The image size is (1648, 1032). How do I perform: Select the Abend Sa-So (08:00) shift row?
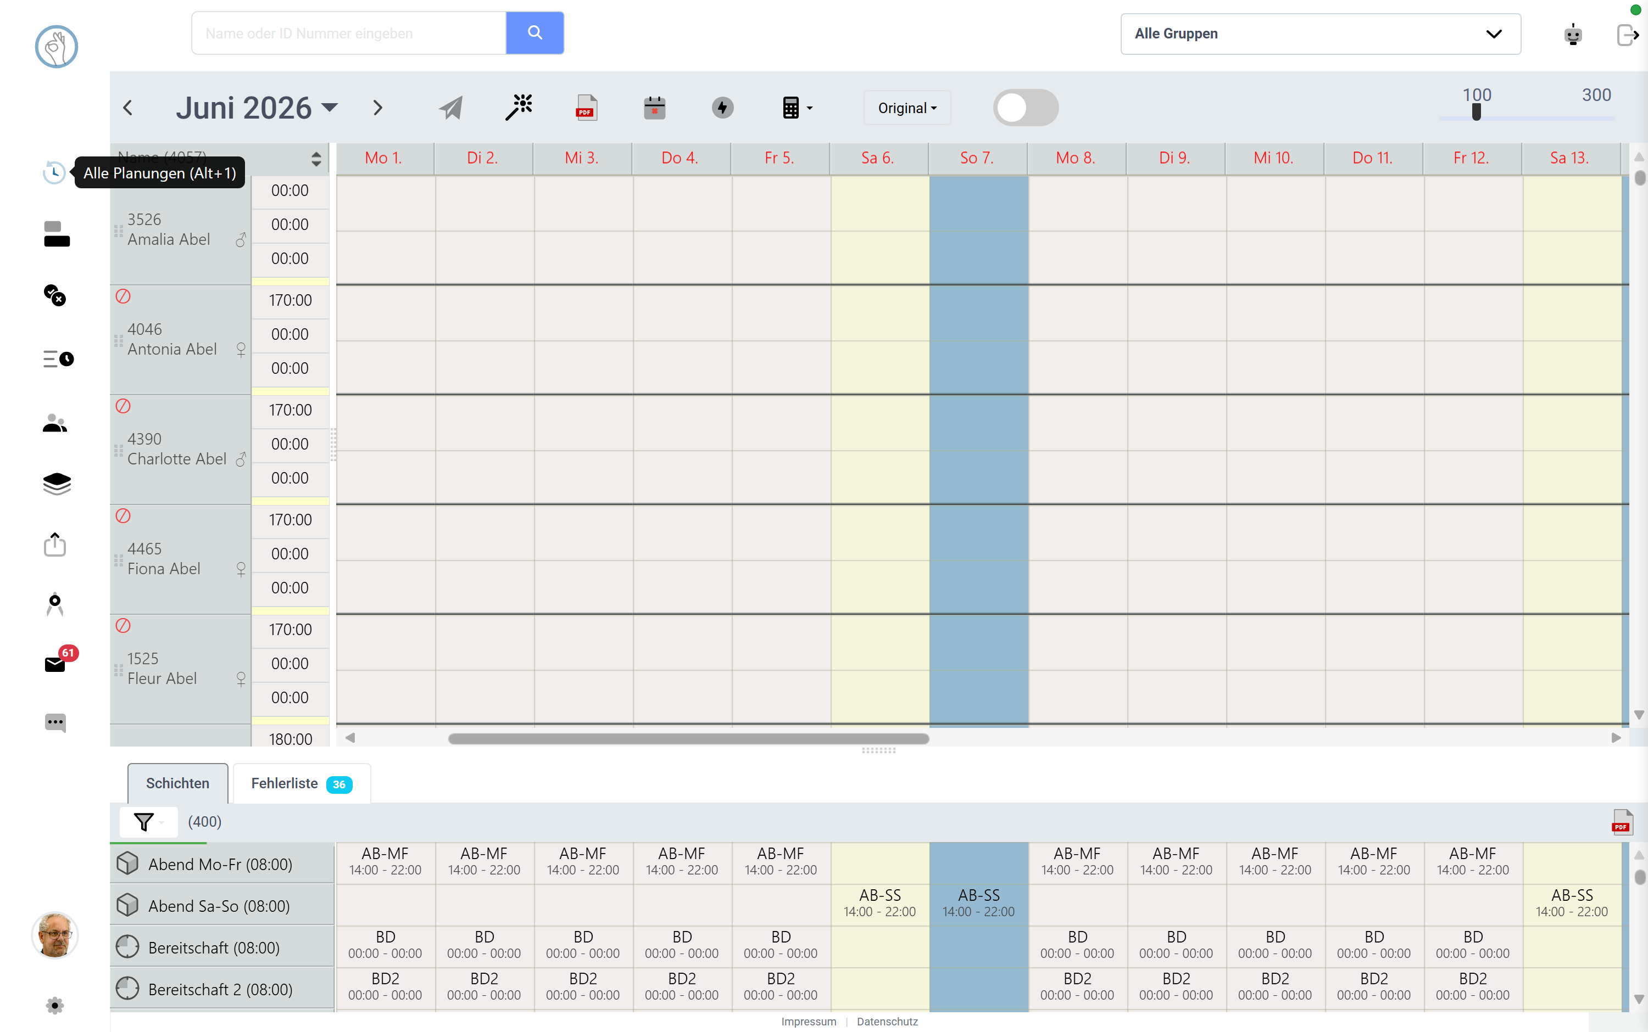222,905
